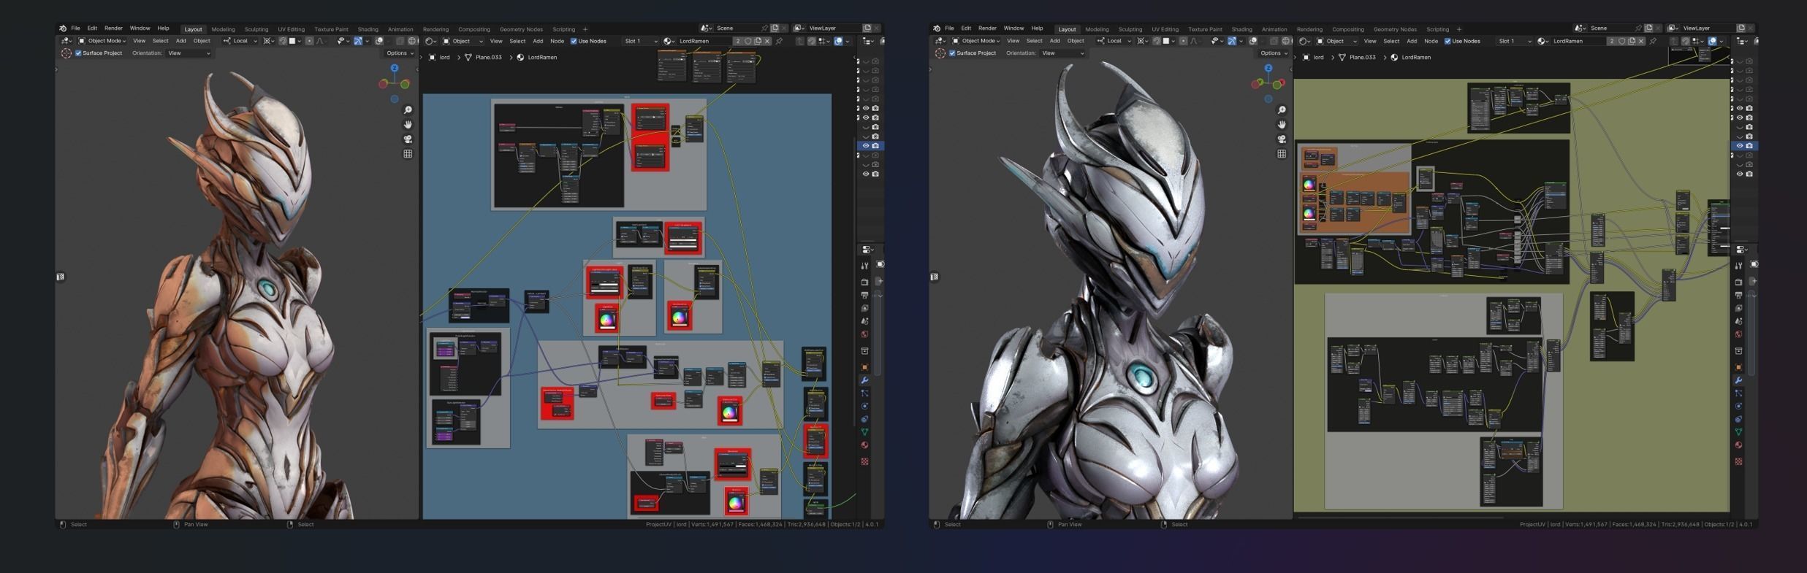Open Slot 1 dropdown in right window
This screenshot has height=573, width=1807.
(x=1515, y=42)
